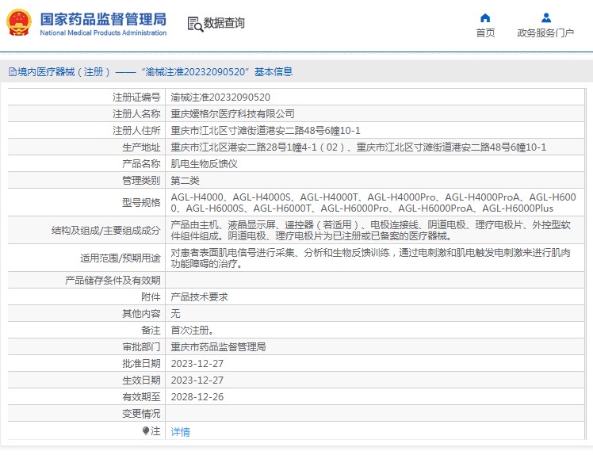Click 国家药品监督管理局 title text
The image size is (593, 455).
tap(103, 19)
